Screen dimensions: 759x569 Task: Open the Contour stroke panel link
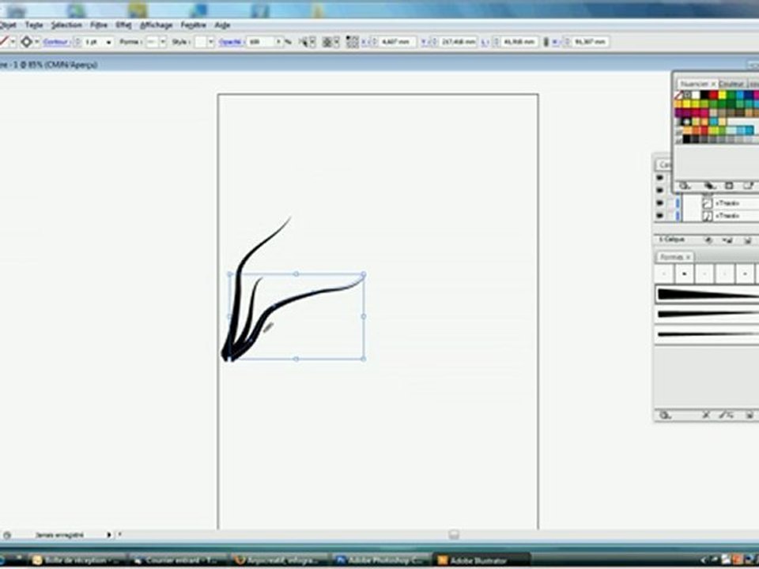(55, 42)
